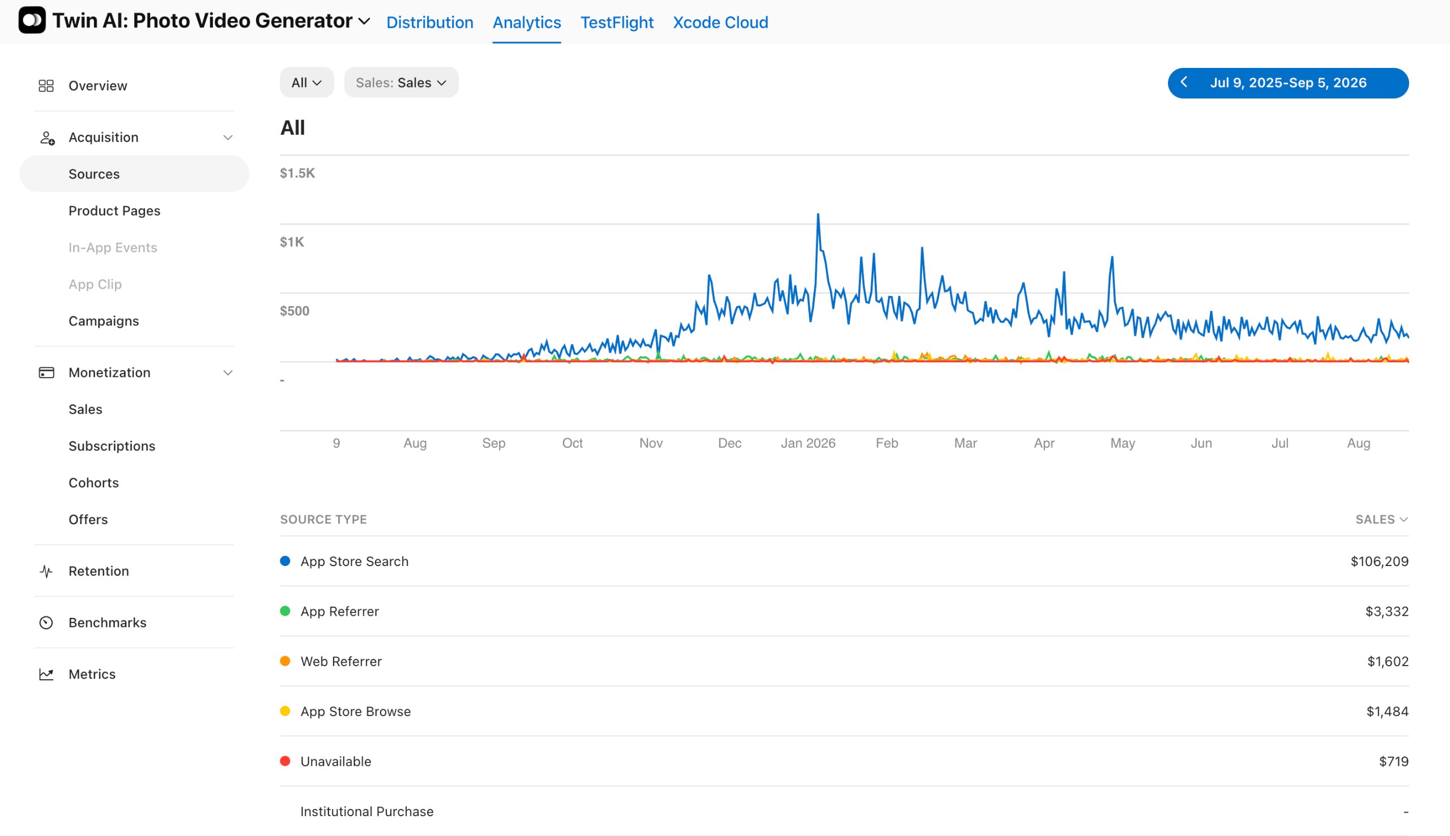Open the date range picker button
This screenshot has height=836, width=1450.
point(1288,83)
